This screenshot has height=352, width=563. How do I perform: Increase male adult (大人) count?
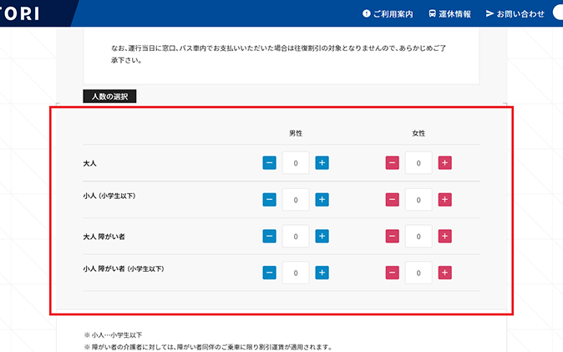click(x=322, y=163)
